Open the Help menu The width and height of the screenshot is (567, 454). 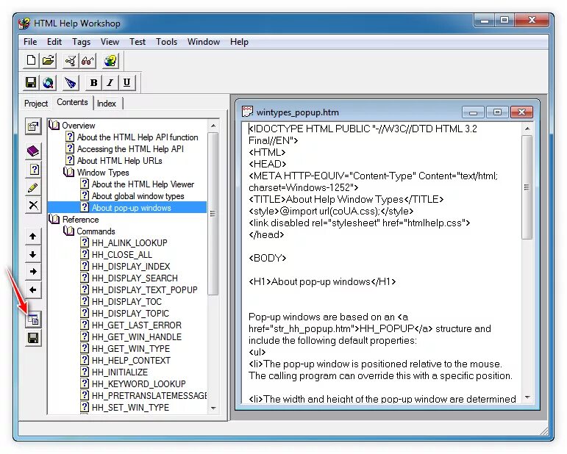click(239, 42)
